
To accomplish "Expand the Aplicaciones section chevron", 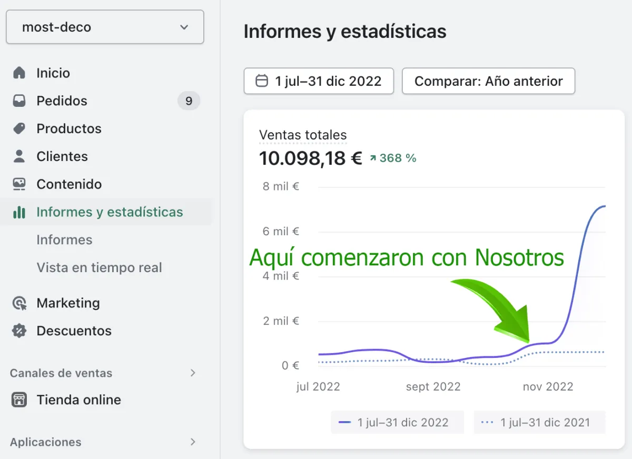I will [x=193, y=442].
